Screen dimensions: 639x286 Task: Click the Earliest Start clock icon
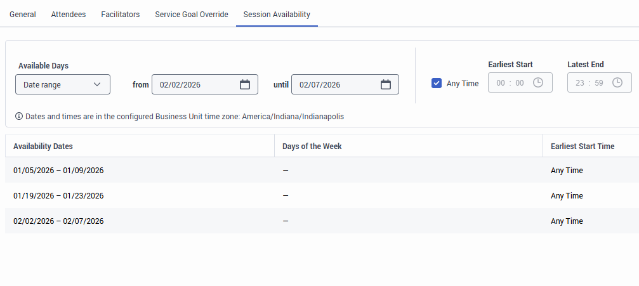pos(538,83)
